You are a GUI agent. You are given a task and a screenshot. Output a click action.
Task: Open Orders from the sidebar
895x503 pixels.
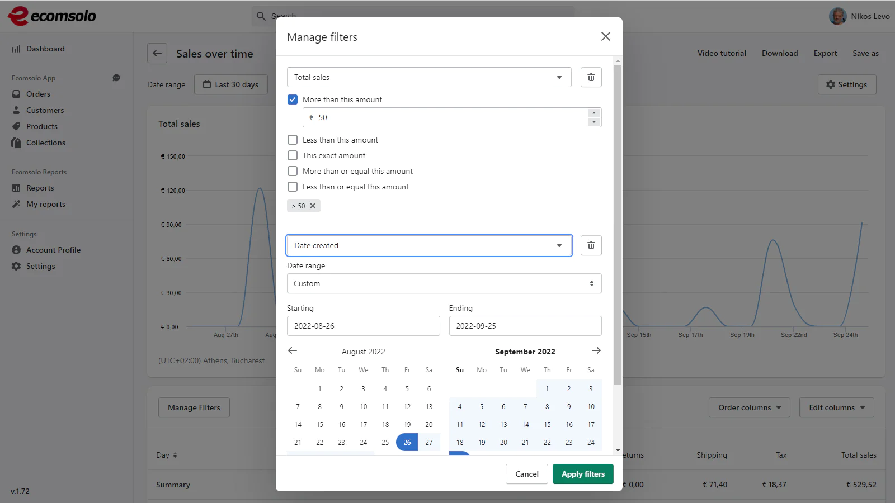[38, 94]
